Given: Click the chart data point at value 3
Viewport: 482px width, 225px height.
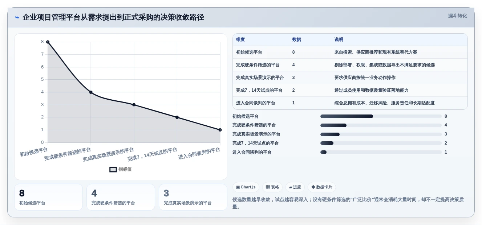Looking at the screenshot, I should coord(134,105).
